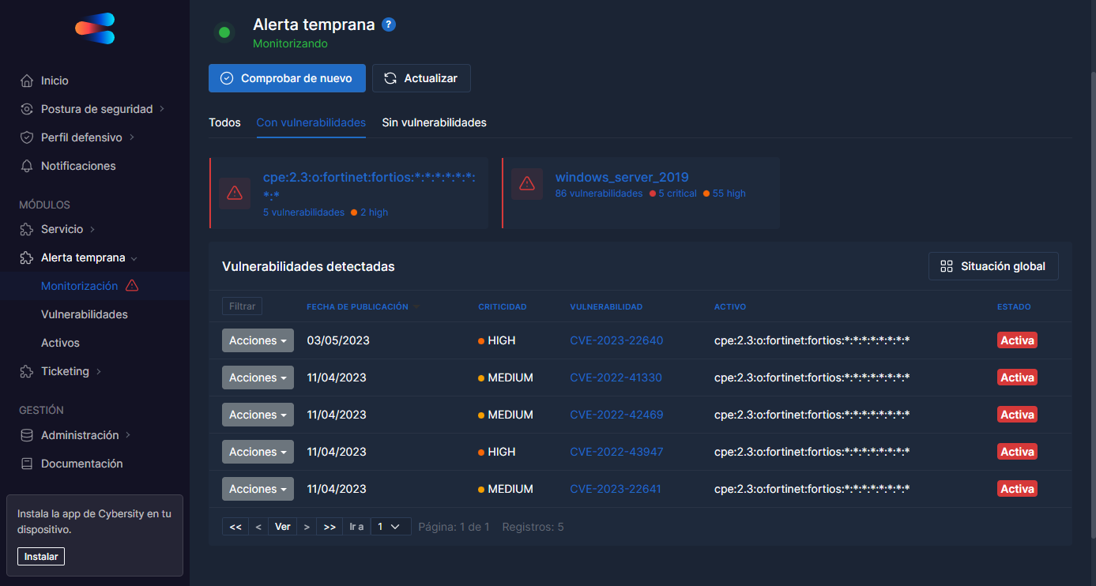1096x586 pixels.
Task: Expand Perfil defensivo submenu chevron
Action: tap(132, 137)
